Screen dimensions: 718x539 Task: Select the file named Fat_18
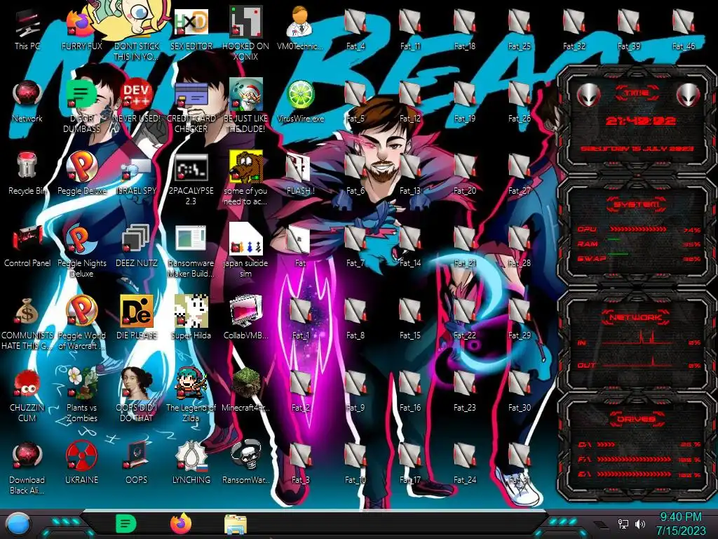tap(464, 29)
